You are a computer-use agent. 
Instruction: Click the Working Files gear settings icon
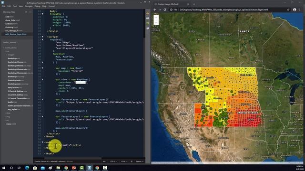pyautogui.click(x=26, y=12)
